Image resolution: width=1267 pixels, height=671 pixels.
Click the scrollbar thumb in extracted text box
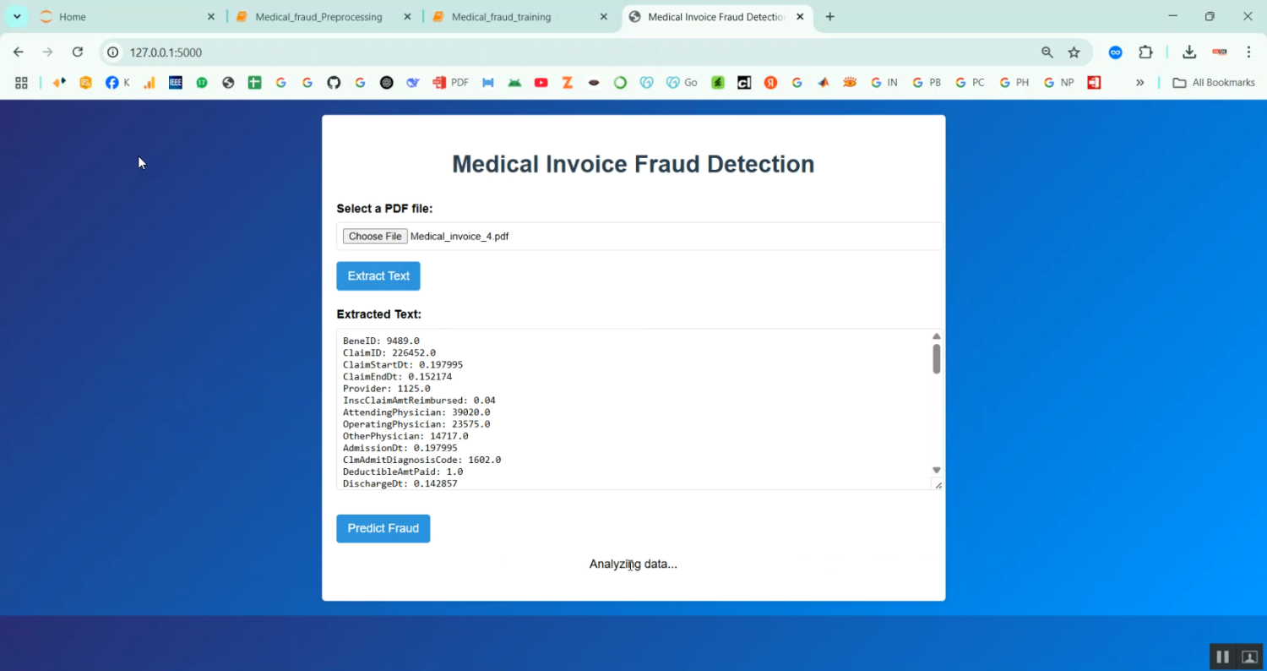click(x=936, y=358)
